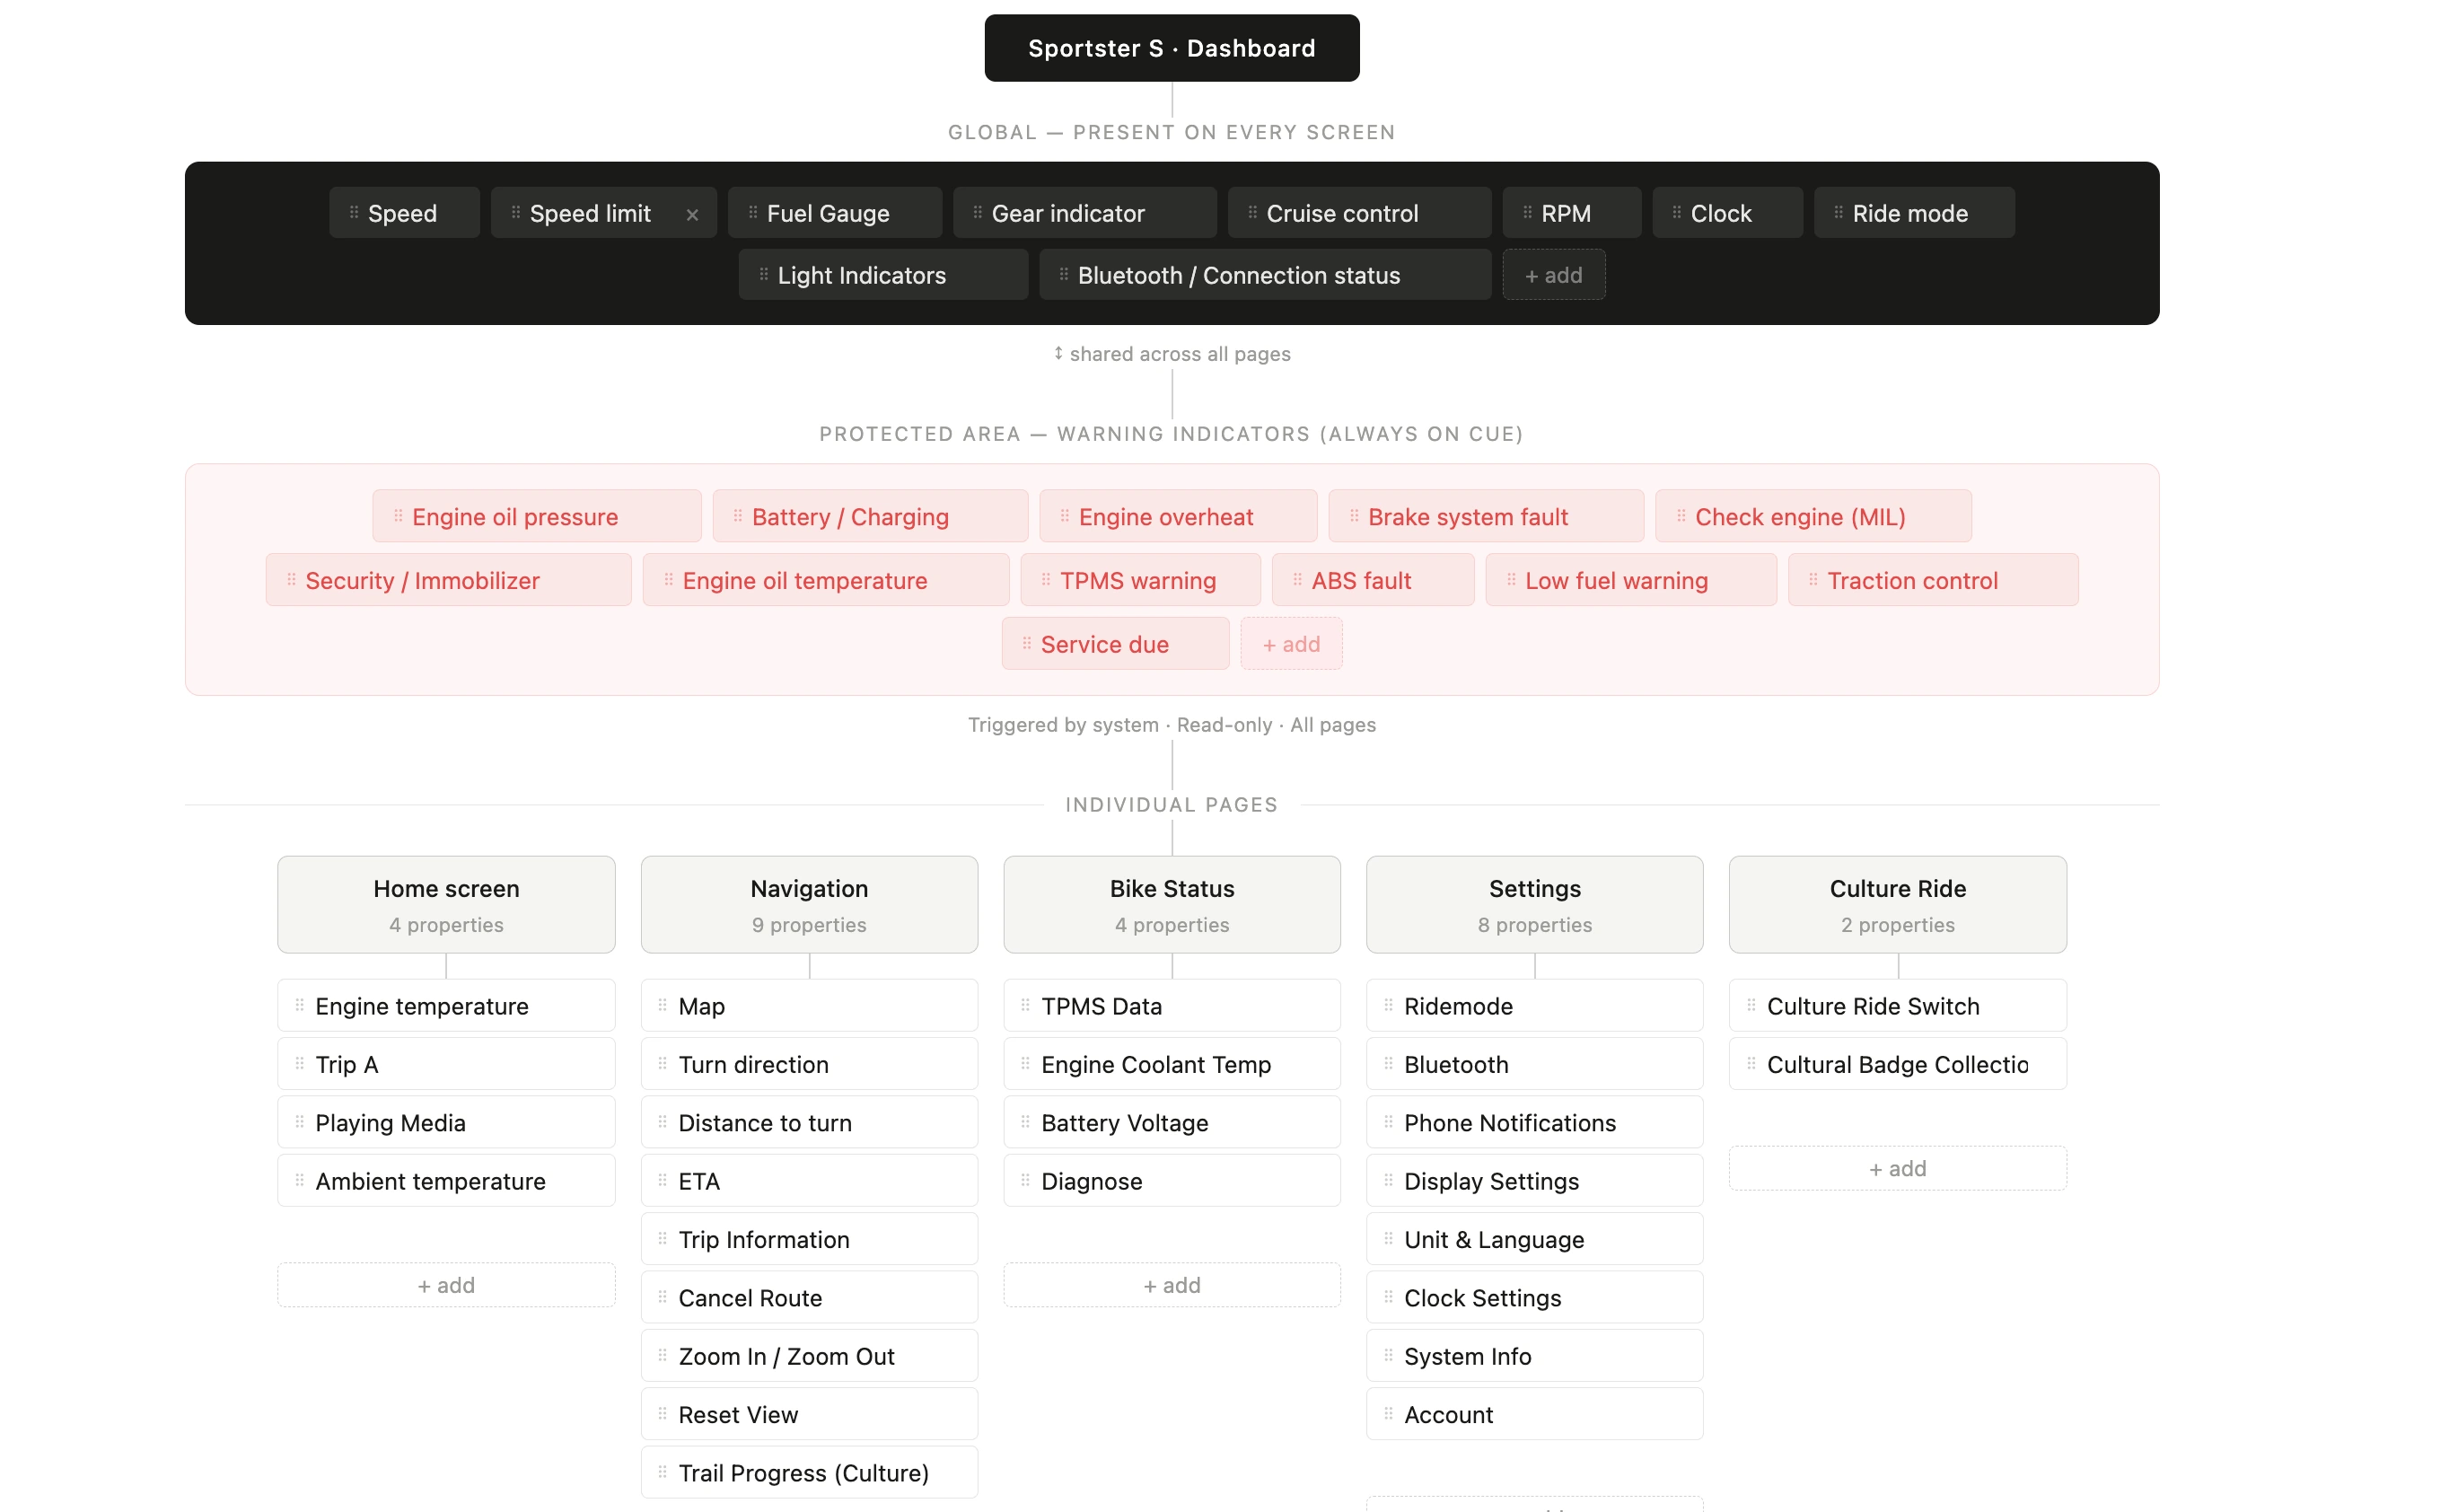Select the Ambient temperature property
Screen dimensions: 2449x1512
point(446,1181)
